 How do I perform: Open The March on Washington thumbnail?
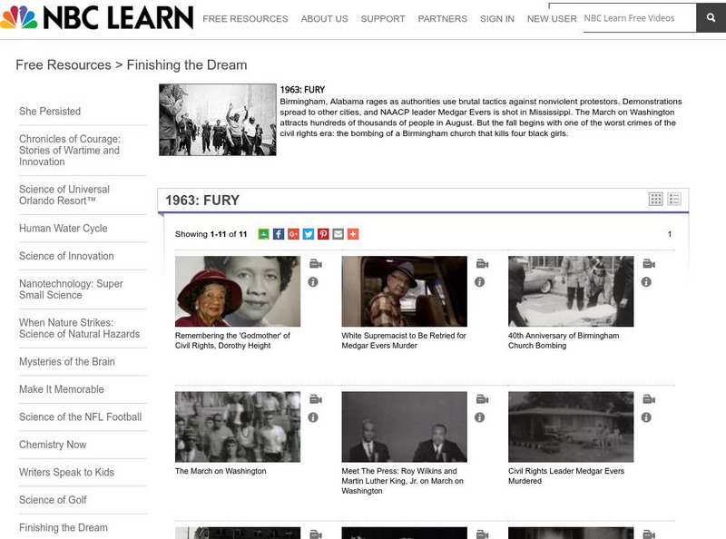coord(238,427)
